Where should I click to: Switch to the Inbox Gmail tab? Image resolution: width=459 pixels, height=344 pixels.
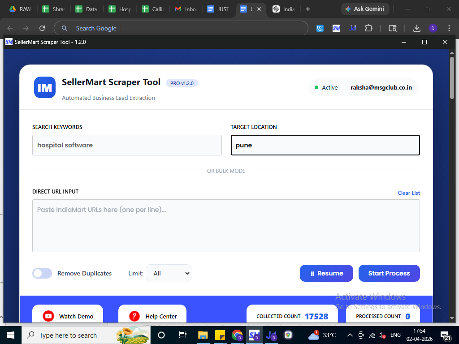185,9
